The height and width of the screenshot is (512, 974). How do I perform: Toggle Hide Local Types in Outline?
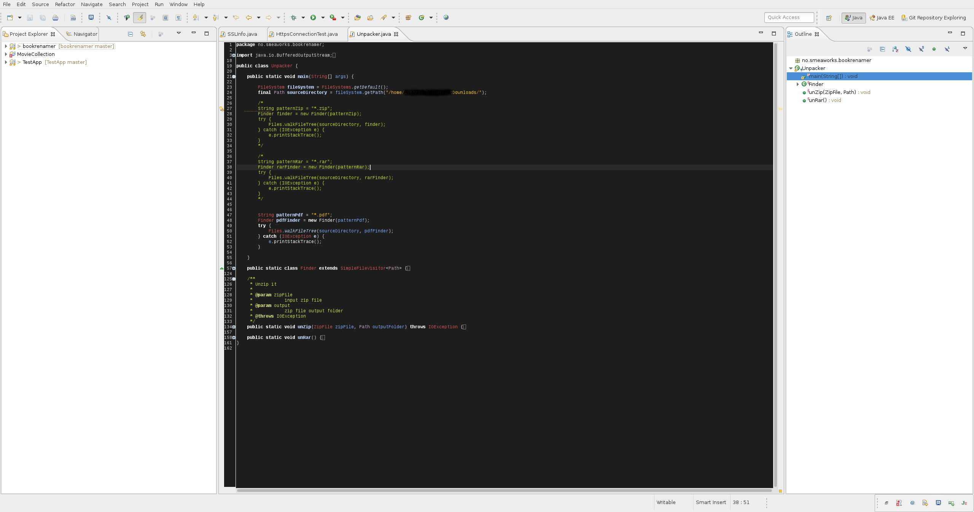[x=947, y=49]
